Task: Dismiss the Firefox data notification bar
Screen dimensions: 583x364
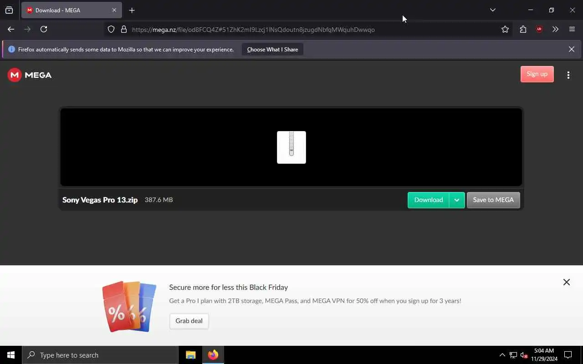Action: pos(571,49)
